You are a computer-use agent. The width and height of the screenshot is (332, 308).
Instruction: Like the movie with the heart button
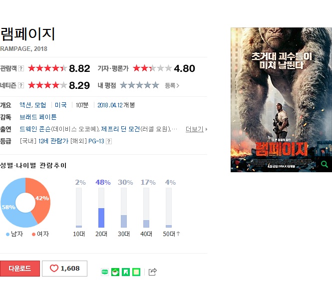(64, 269)
